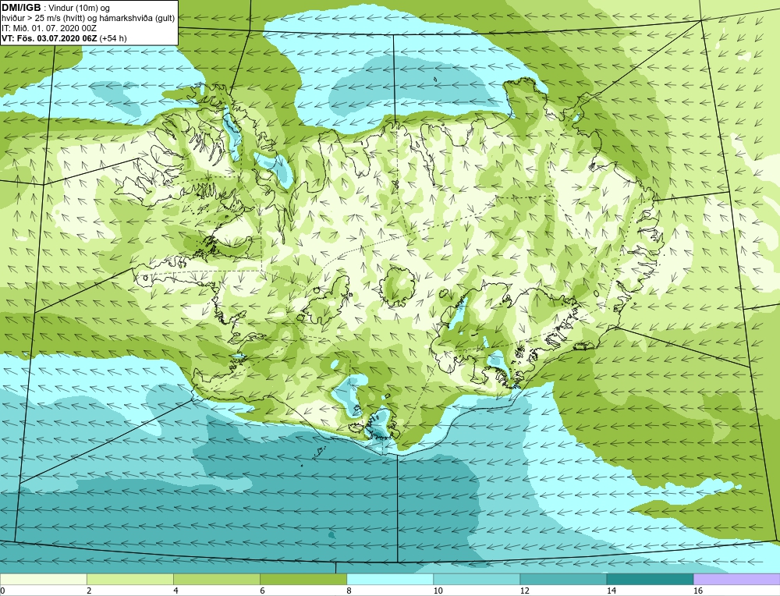Click the legend label '2'
This screenshot has width=780, height=596.
pyautogui.click(x=89, y=591)
